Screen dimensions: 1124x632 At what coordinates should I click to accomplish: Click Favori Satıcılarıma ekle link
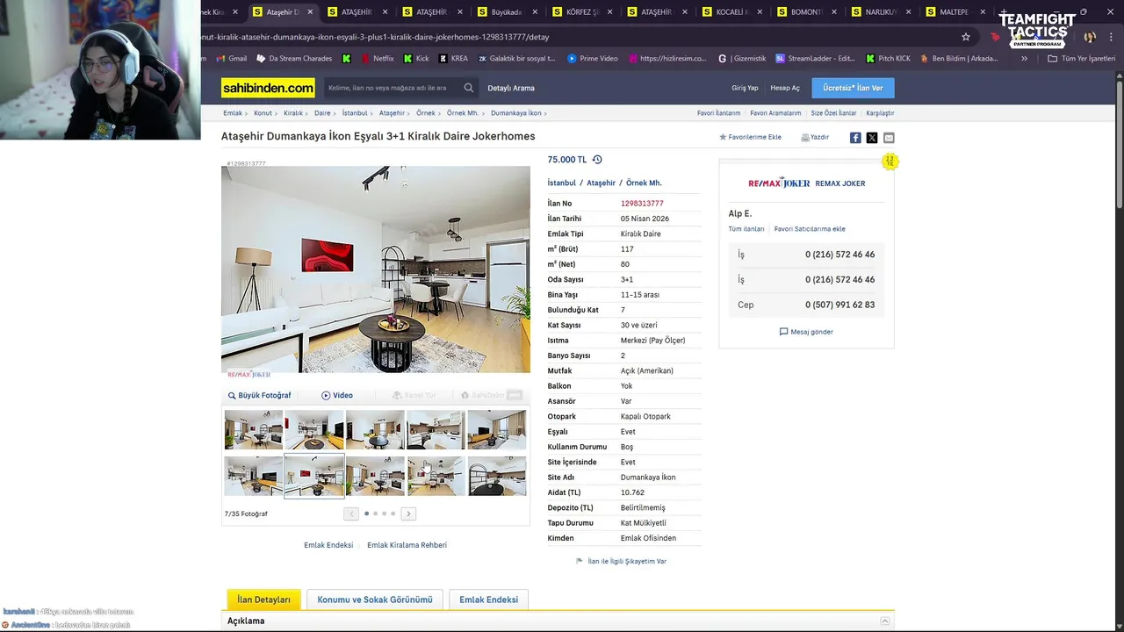[x=810, y=229]
